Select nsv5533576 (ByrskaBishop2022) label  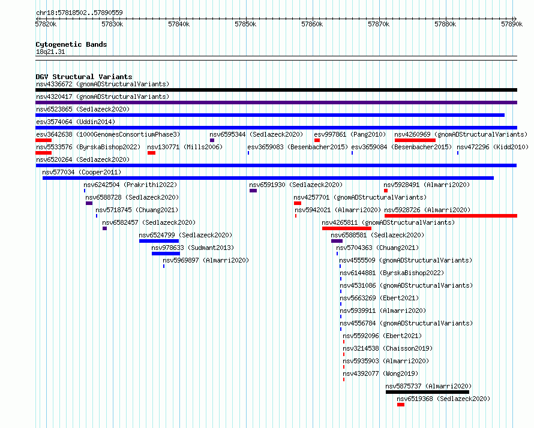point(88,147)
